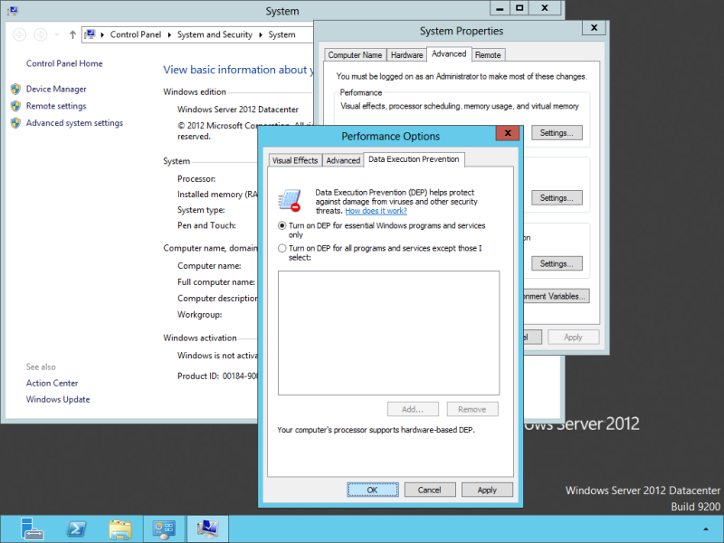
Task: Select DEP for all programs except those selected
Action: (x=281, y=248)
